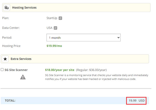The image size is (156, 110).
Task: Click the Period field label
Action: [7, 38]
